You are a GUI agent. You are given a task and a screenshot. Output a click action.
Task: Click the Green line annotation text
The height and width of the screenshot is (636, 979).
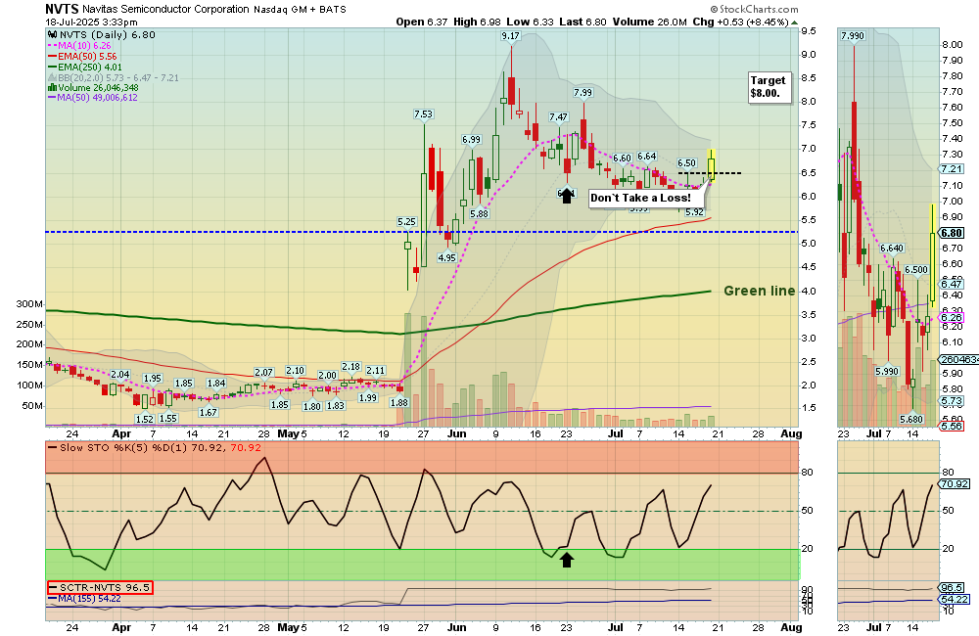760,291
